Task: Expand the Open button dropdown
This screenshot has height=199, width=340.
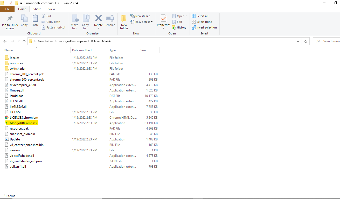Action: 186,16
